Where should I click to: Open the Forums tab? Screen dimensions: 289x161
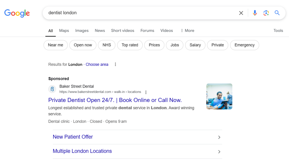click(147, 31)
